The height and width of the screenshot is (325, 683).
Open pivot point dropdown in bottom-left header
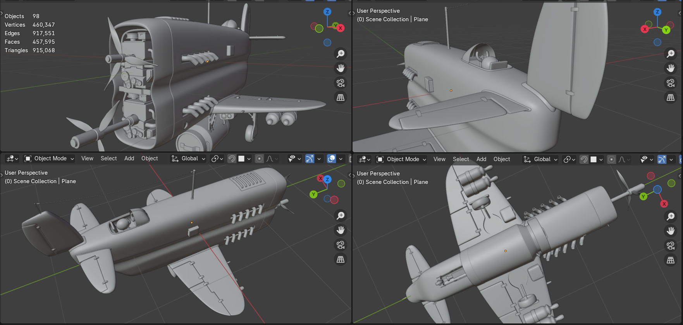pos(217,158)
